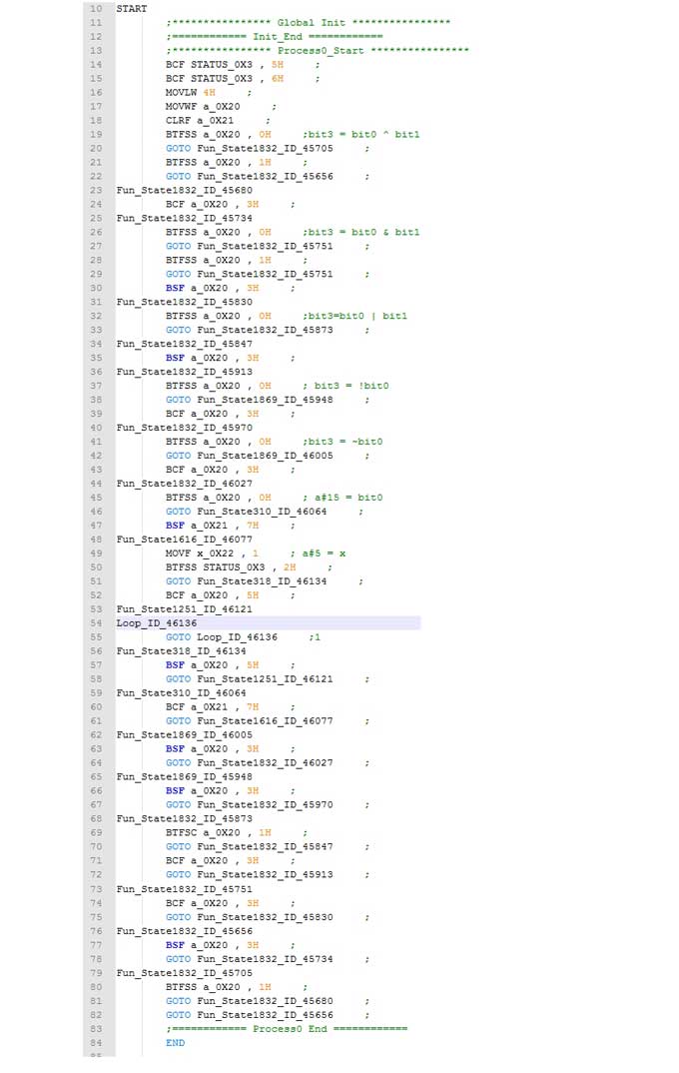The height and width of the screenshot is (1073, 679).
Task: Select label Fun_State1869_ID_46005 on line 62
Action: click(184, 735)
